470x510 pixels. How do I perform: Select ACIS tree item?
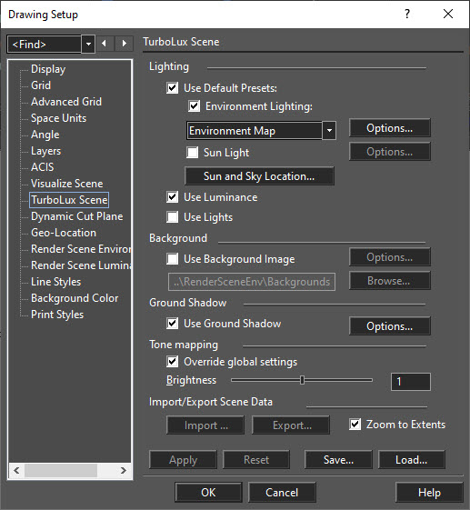pos(43,167)
